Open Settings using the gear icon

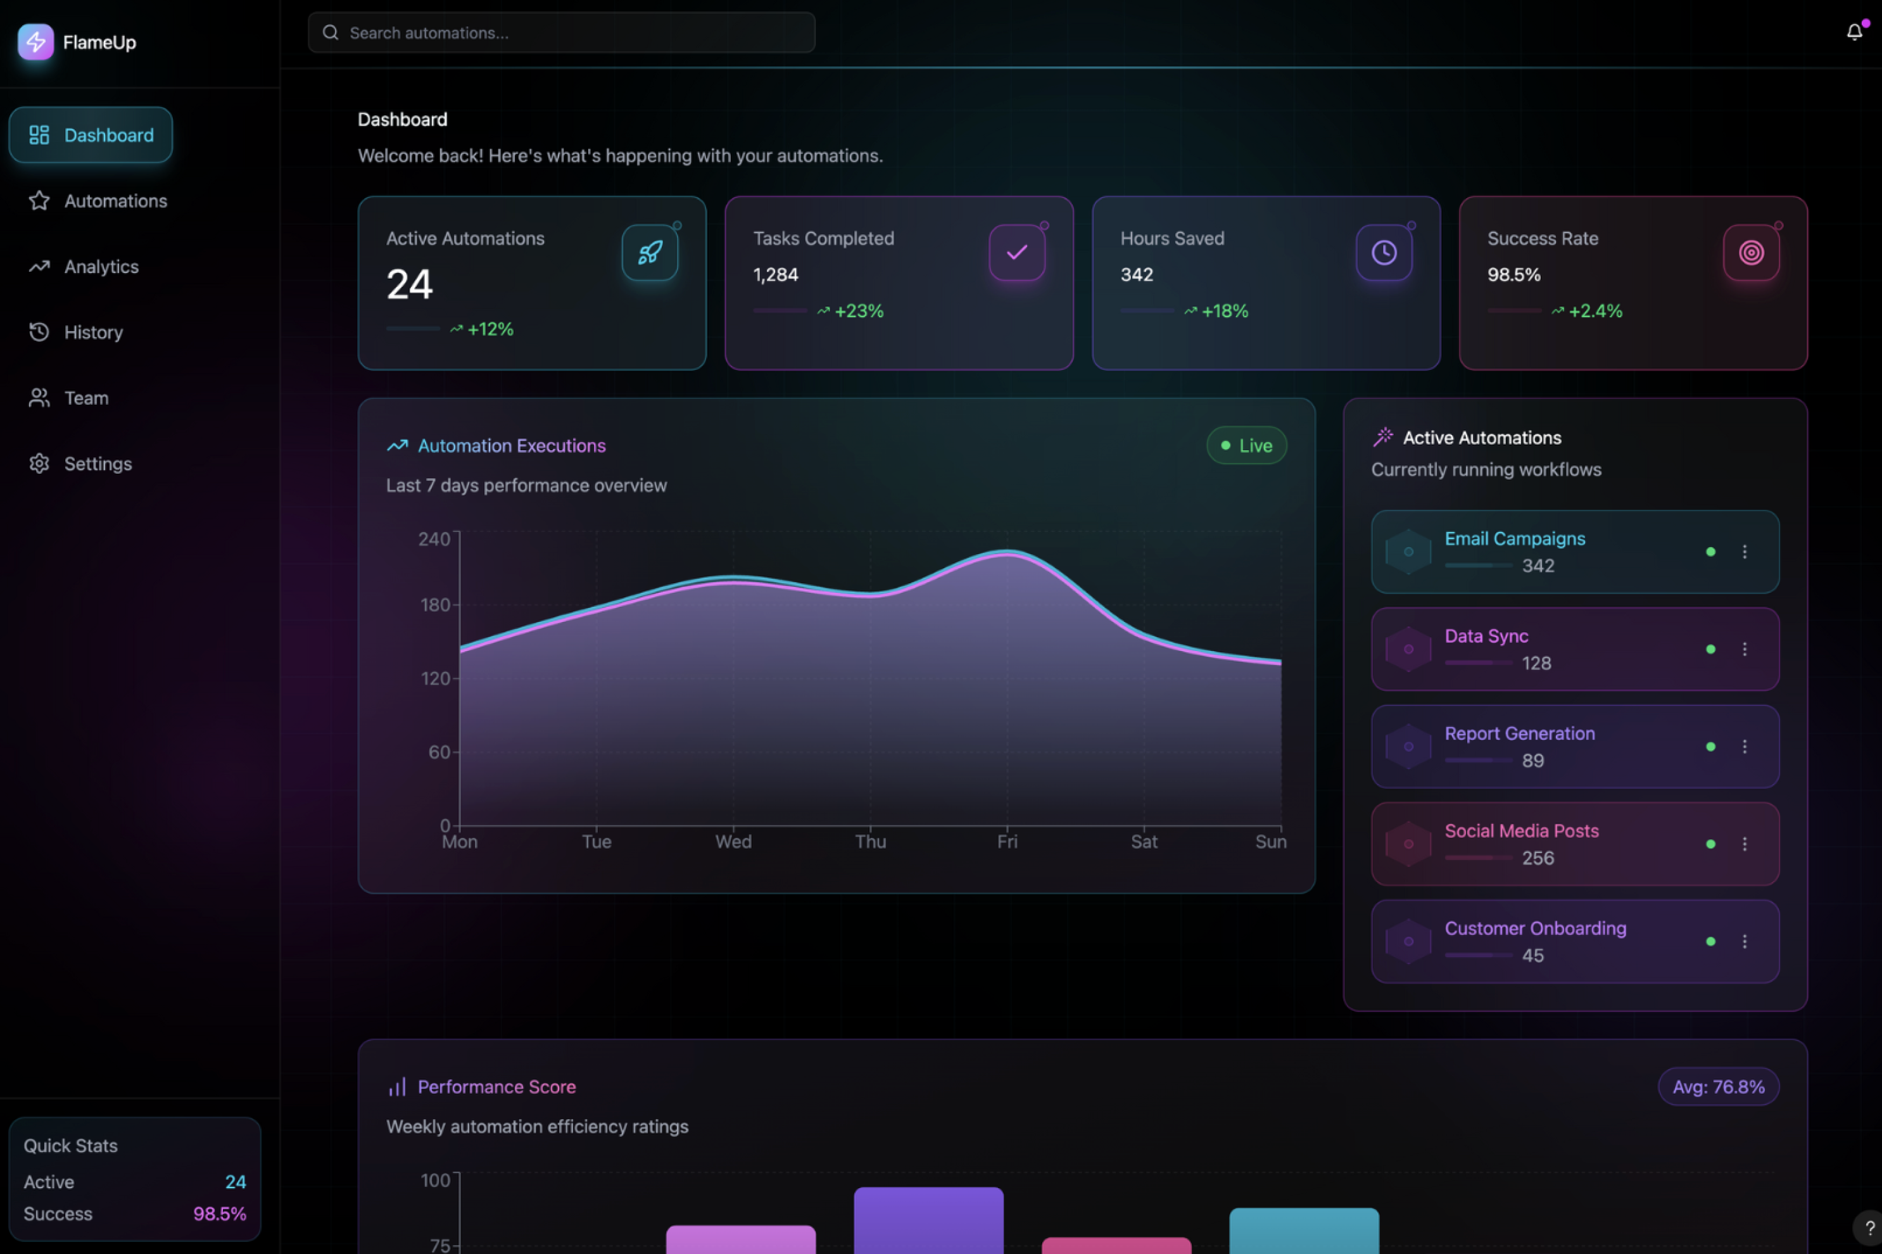[39, 463]
